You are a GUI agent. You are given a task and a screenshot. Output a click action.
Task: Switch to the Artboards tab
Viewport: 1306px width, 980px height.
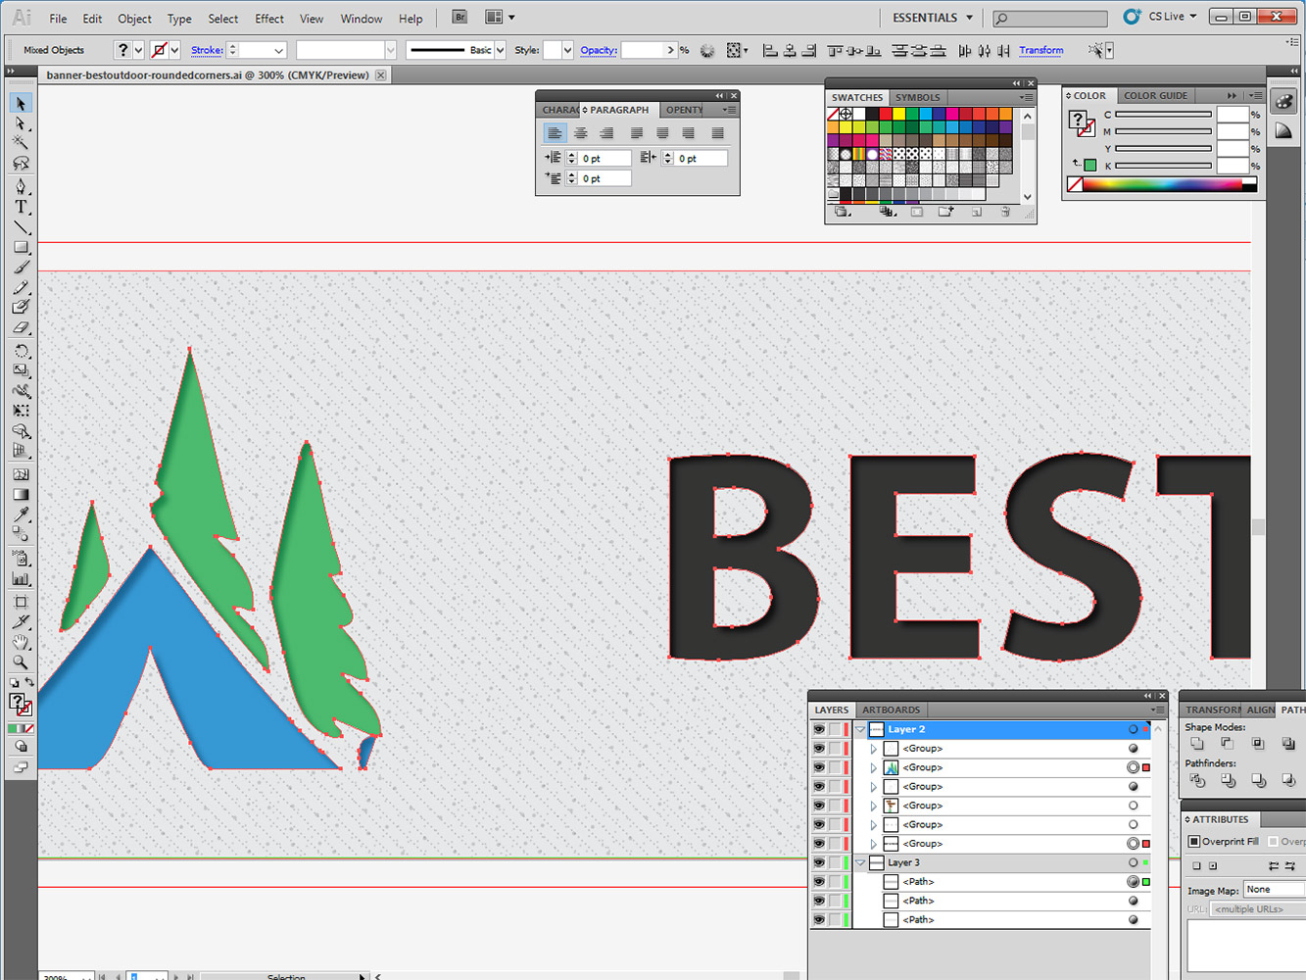click(x=892, y=710)
